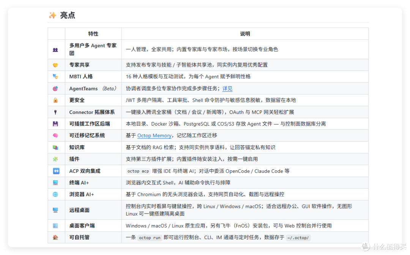Click the two-people icon in 多用户多 Agent row
This screenshot has height=255, width=410.
55,50
